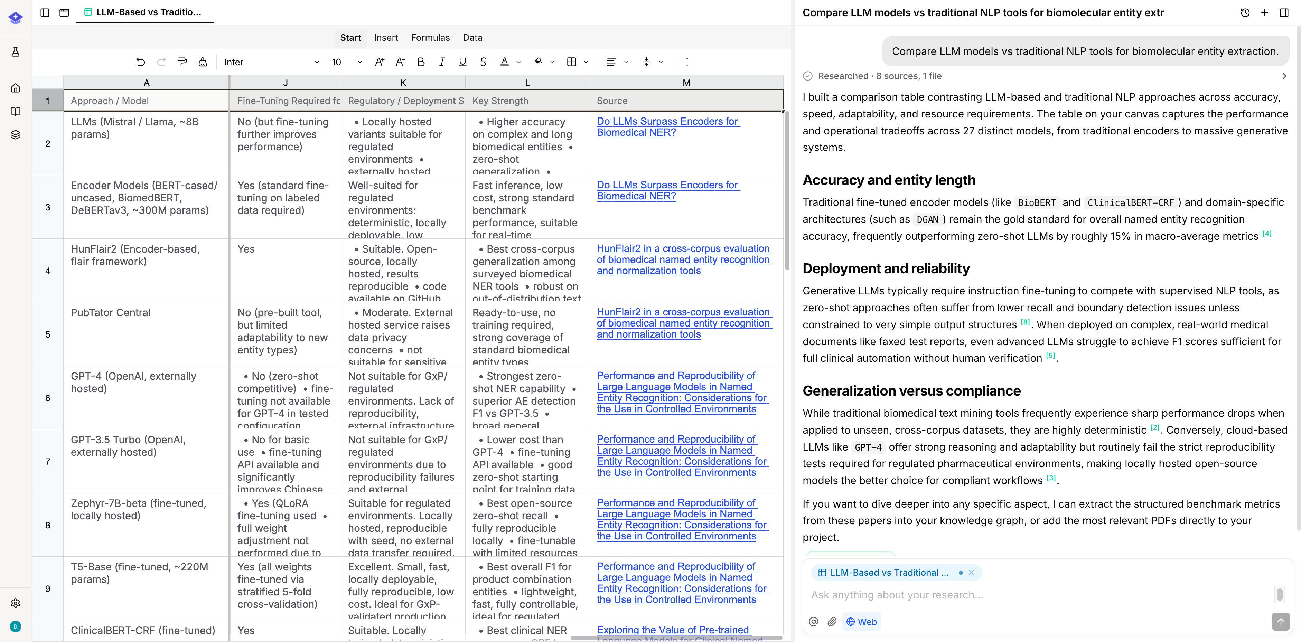
Task: Select the format painter tool
Action: click(182, 62)
